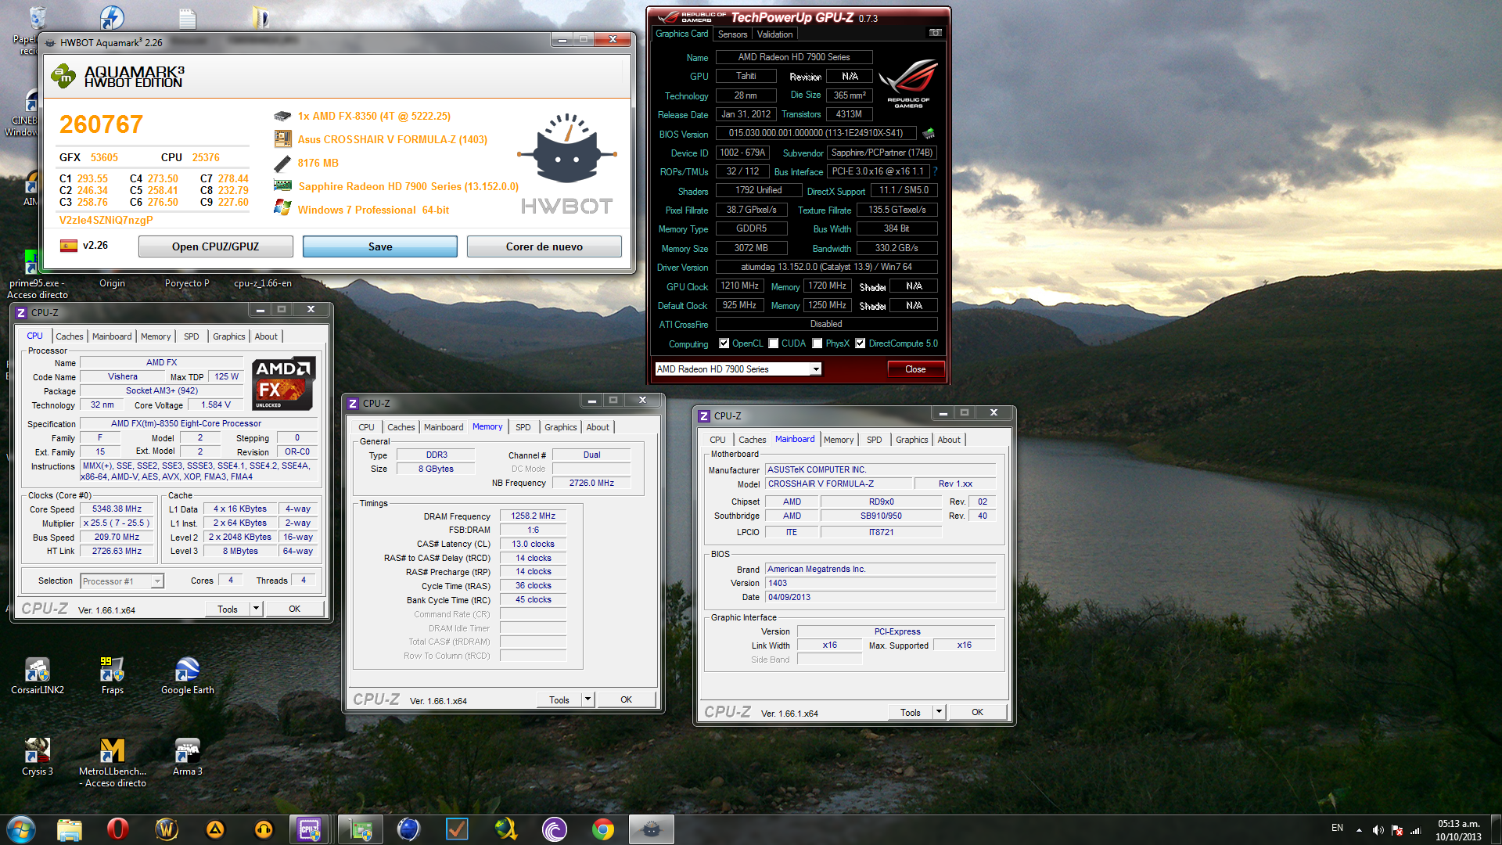This screenshot has width=1502, height=845.
Task: Click OK in the Mainboard CPU-Z window
Action: pyautogui.click(x=977, y=712)
